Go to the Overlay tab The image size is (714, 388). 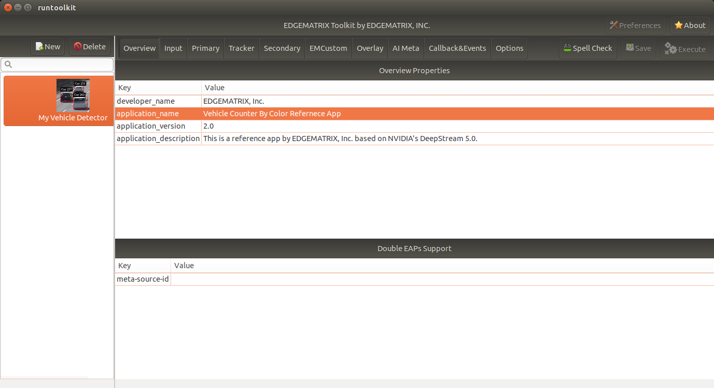370,48
